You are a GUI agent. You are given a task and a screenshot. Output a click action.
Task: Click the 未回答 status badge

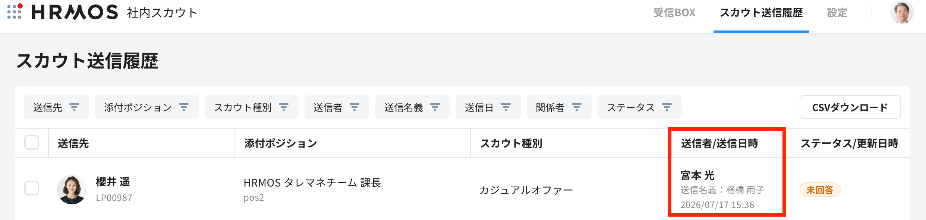coord(820,190)
